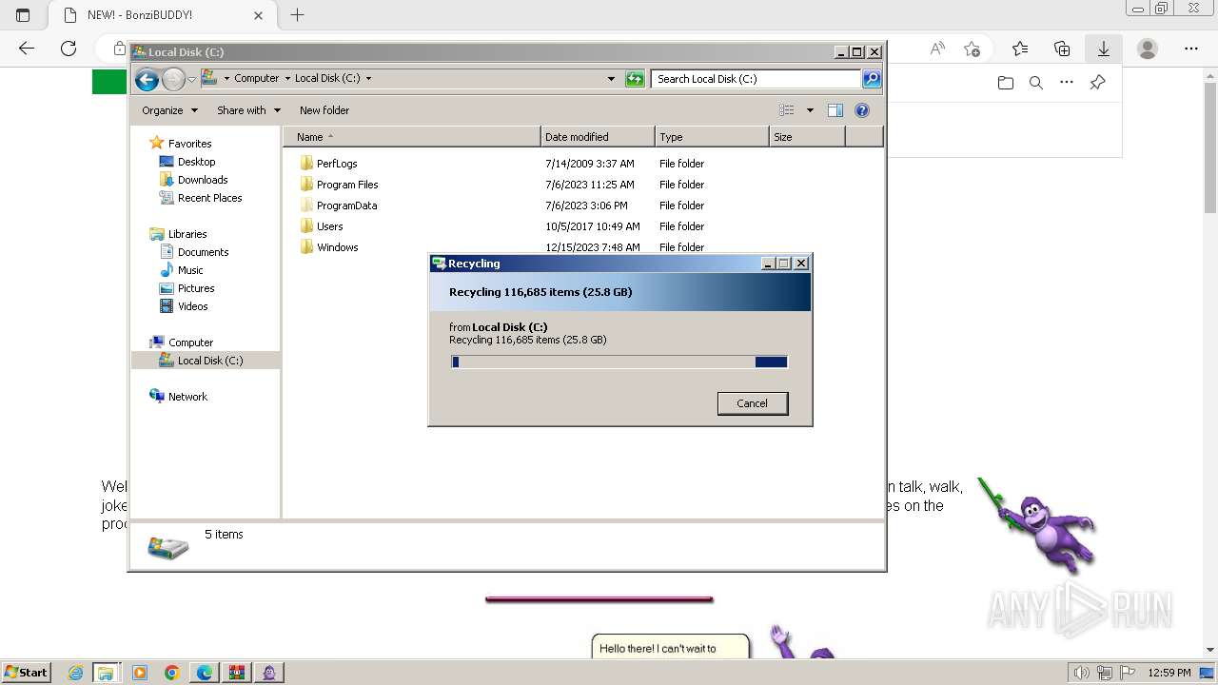The image size is (1218, 685).
Task: Click the BonziBUDDY taskbar icon
Action: (269, 673)
